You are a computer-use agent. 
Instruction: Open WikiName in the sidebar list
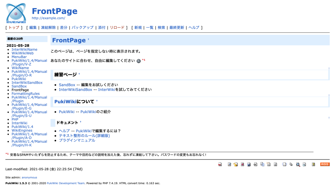[x=20, y=68]
